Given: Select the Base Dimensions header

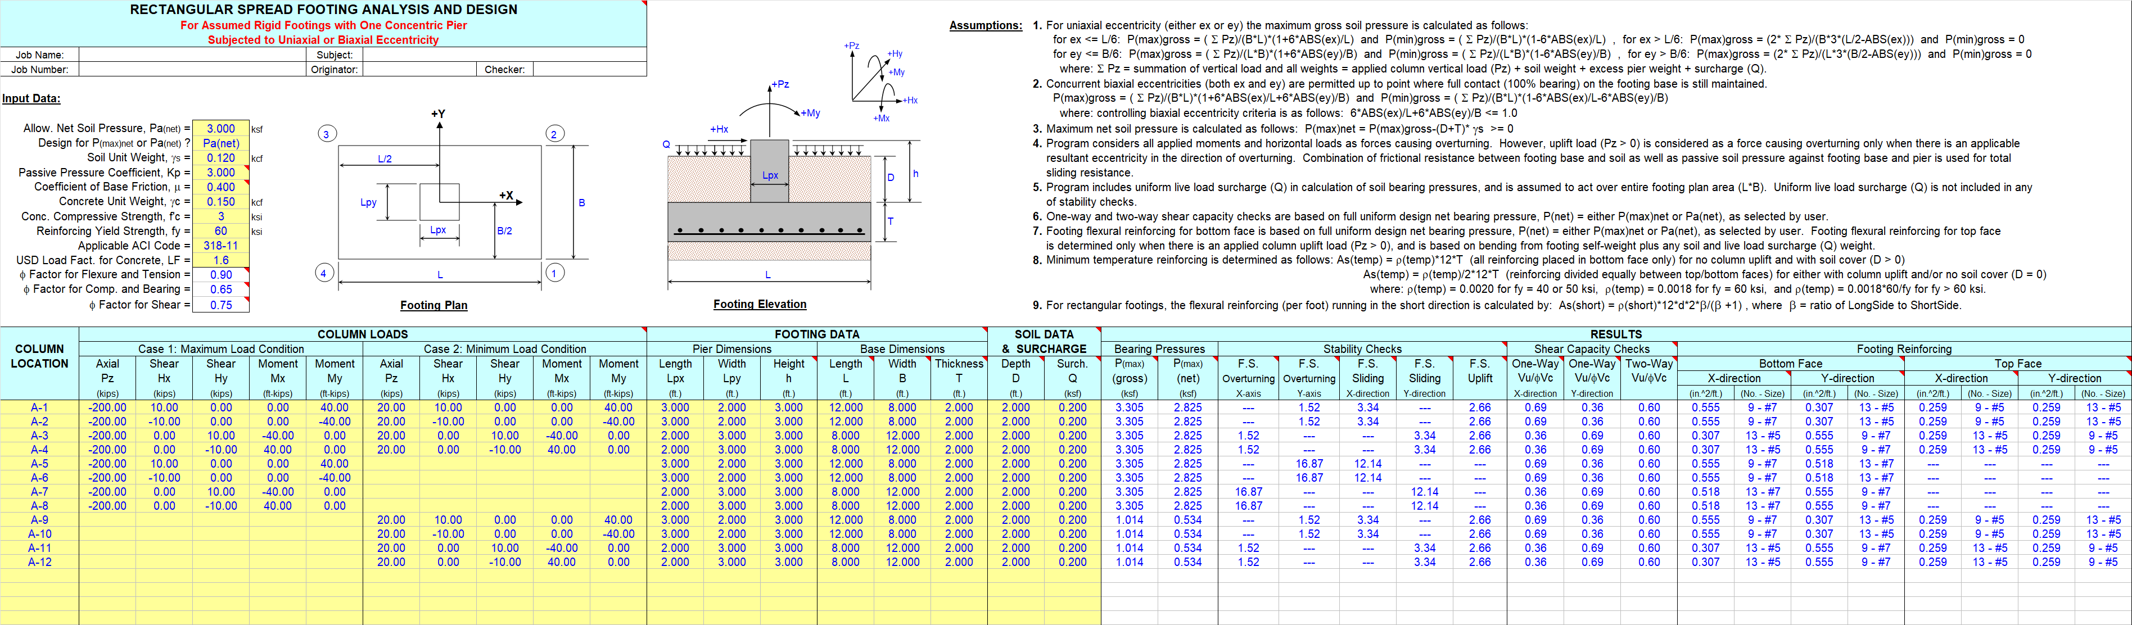Looking at the screenshot, I should tap(902, 350).
